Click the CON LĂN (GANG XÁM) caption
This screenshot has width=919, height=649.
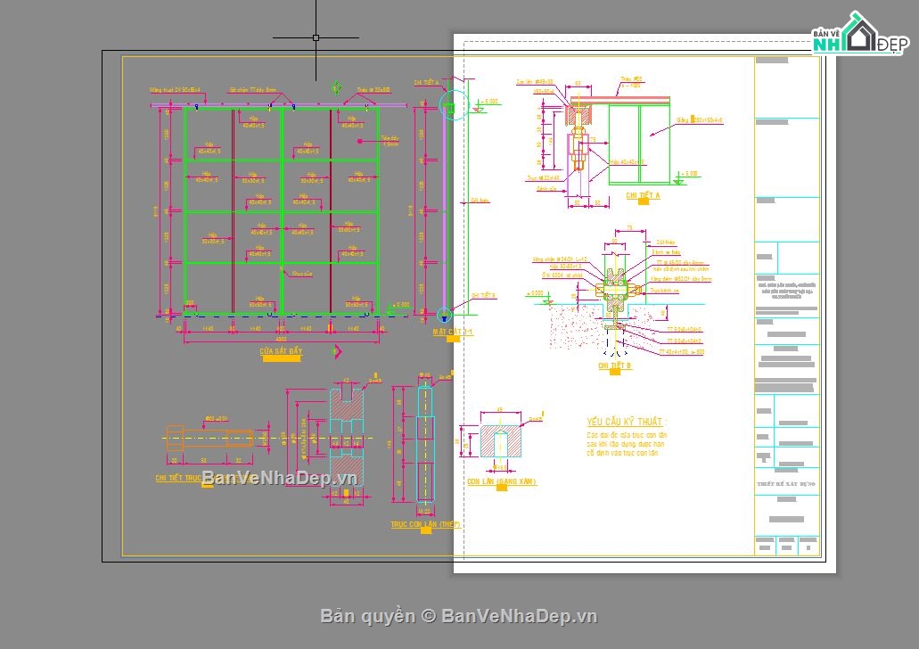[501, 482]
